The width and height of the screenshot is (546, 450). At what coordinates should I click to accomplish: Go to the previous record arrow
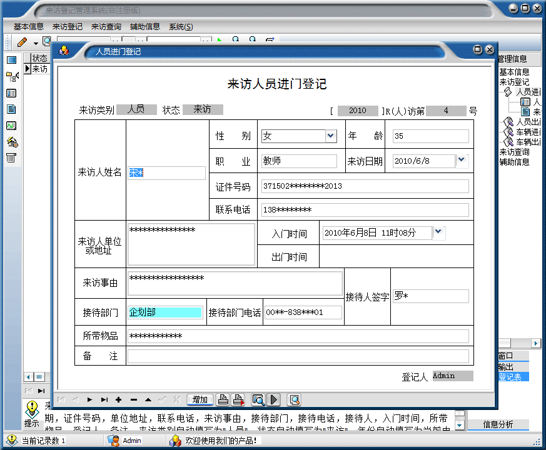click(76, 399)
